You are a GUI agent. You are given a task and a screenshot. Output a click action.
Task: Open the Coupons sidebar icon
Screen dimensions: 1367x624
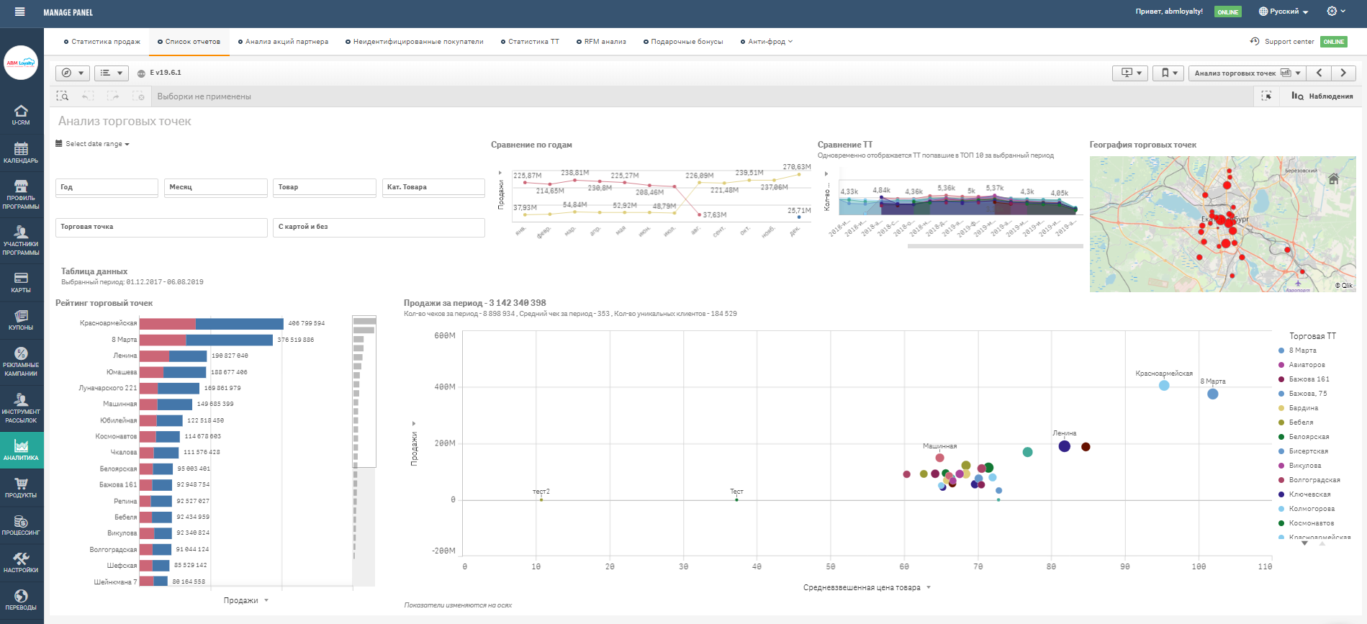(21, 320)
